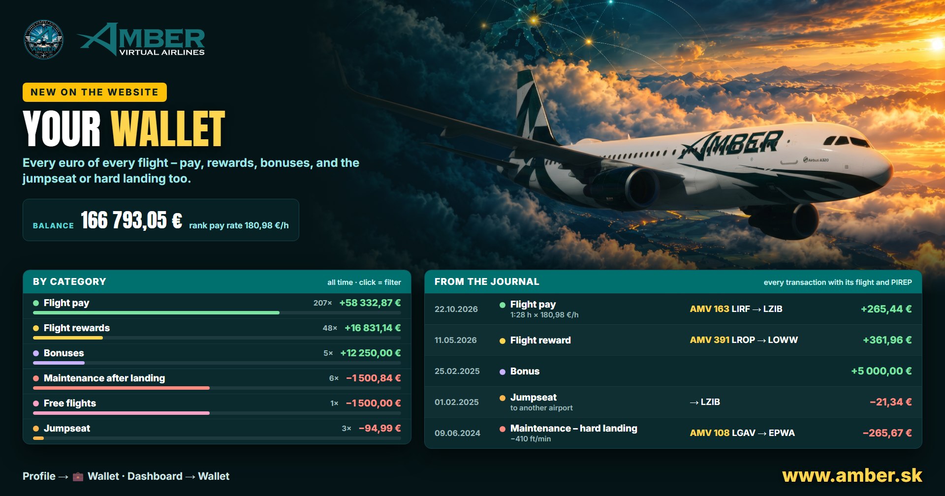Click the last Wallet label after Dashboard
The width and height of the screenshot is (945, 496).
(x=214, y=476)
